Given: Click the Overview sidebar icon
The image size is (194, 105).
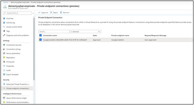Looking at the screenshot, I should pyautogui.click(x=4, y=18).
